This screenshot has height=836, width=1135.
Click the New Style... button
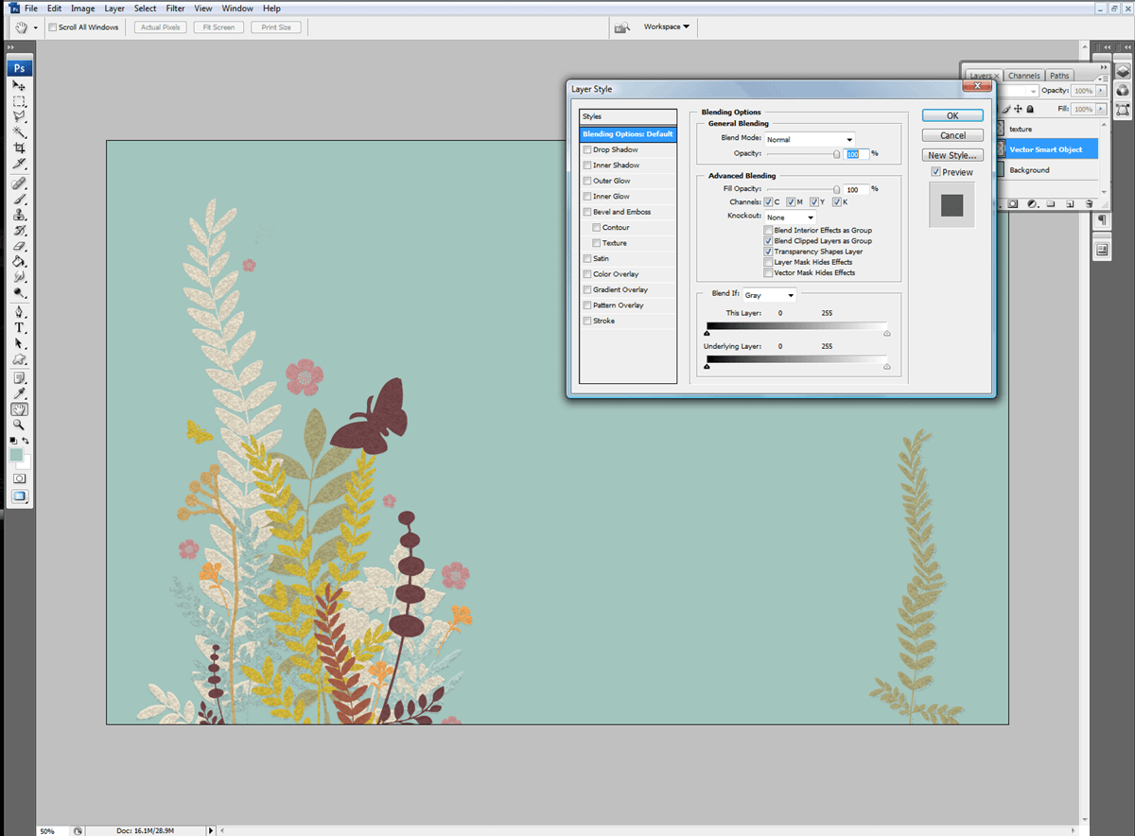(952, 155)
